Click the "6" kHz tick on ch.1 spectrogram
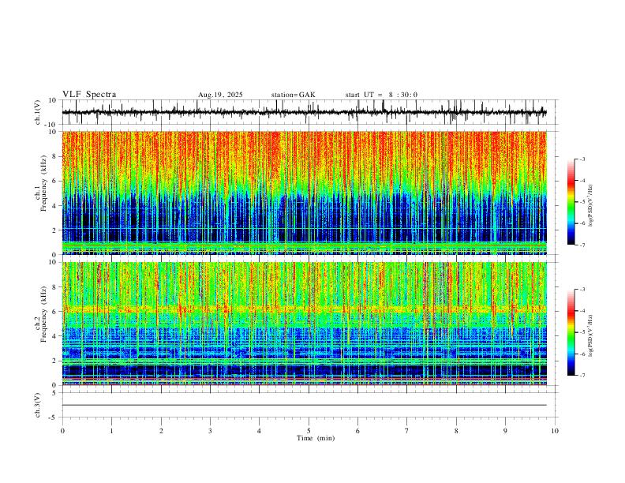This screenshot has height=483, width=625. point(55,181)
